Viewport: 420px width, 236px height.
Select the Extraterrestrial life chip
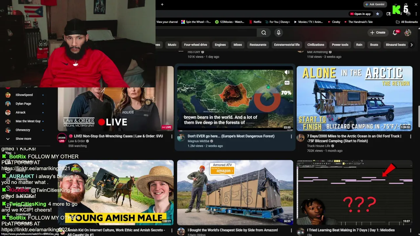(x=287, y=45)
